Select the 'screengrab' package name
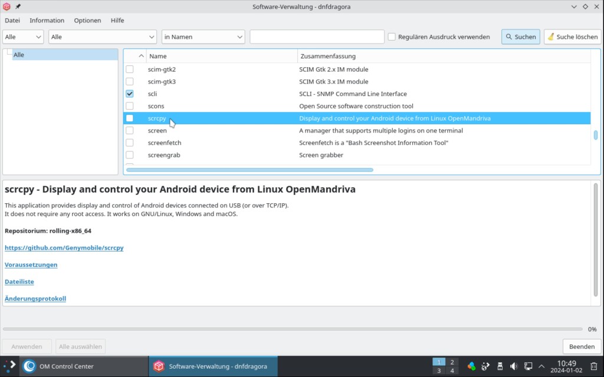 pyautogui.click(x=164, y=155)
